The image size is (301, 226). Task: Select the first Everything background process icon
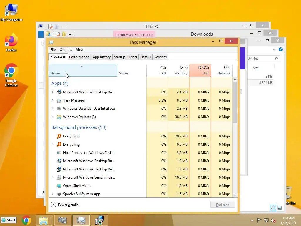(x=59, y=136)
